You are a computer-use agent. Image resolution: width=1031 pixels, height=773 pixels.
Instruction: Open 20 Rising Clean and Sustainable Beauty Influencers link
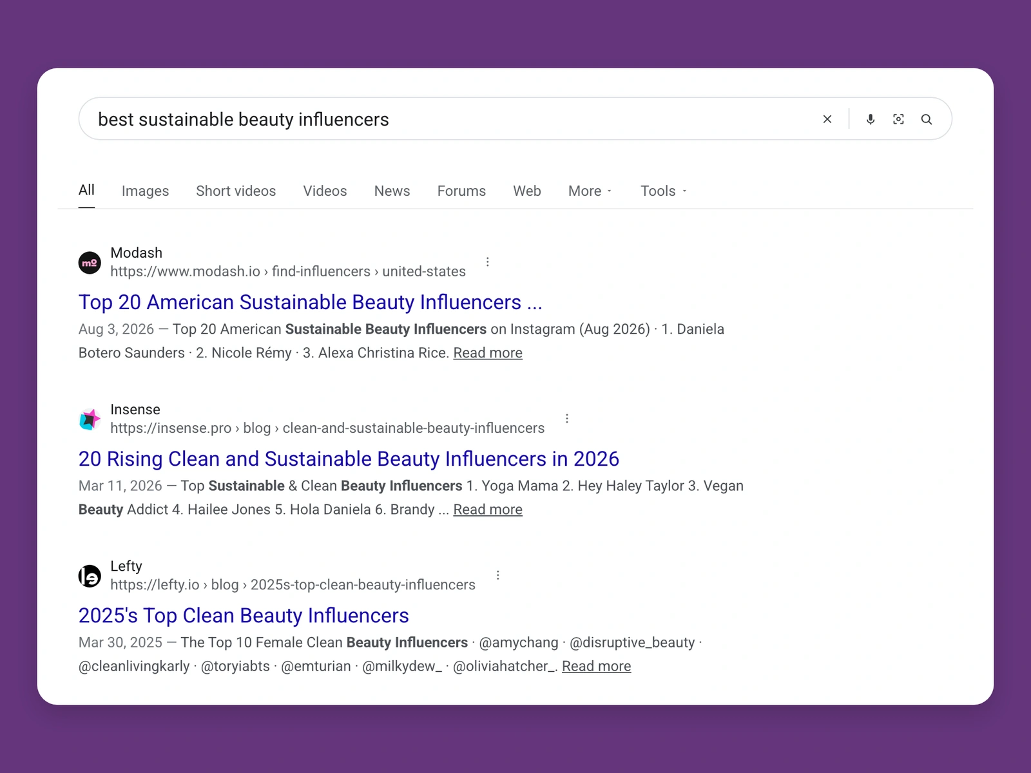(349, 459)
